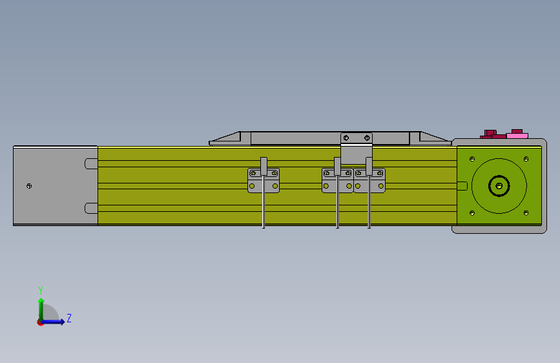Select the middle sensor bracket on the rail
The image size is (560, 363).
[338, 180]
